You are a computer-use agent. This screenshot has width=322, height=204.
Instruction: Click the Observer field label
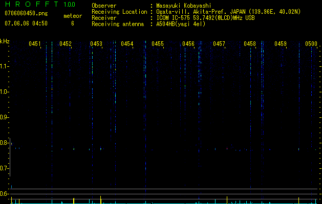tap(104, 6)
